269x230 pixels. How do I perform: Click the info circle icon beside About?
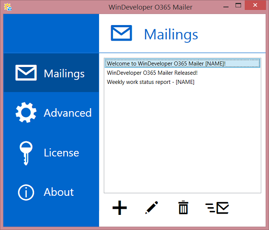tap(26, 192)
